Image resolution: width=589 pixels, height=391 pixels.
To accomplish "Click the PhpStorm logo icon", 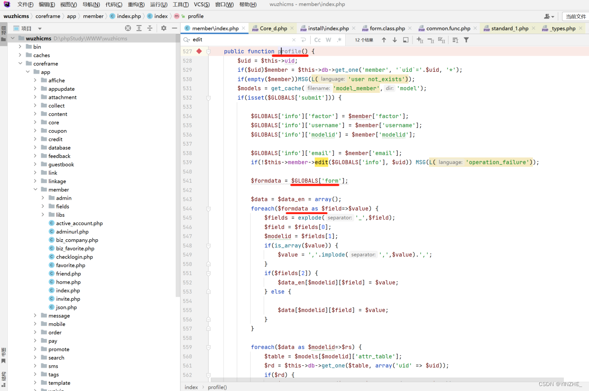I will click(x=7, y=4).
